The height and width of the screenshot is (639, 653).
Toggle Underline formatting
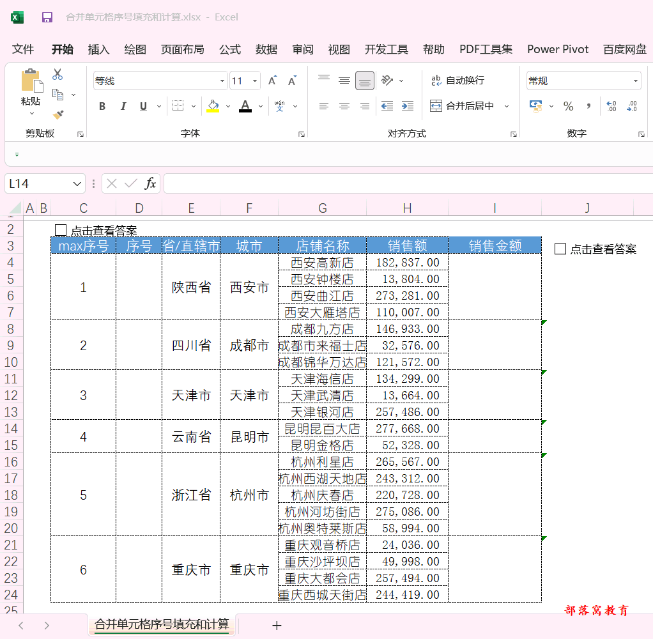143,106
